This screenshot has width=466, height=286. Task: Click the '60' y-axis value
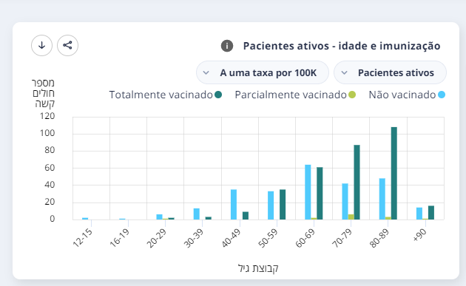click(50, 168)
